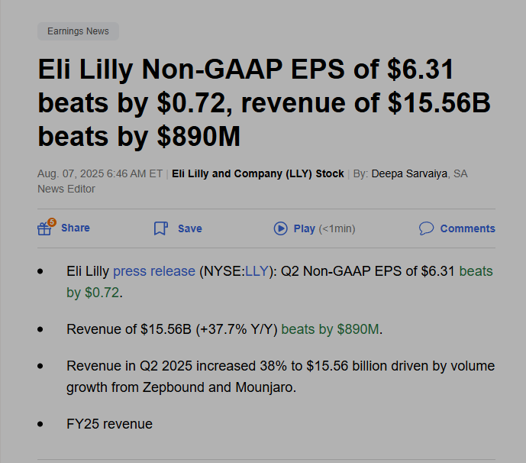
Task: Click the "(<1min)" audio duration label
Action: click(337, 228)
